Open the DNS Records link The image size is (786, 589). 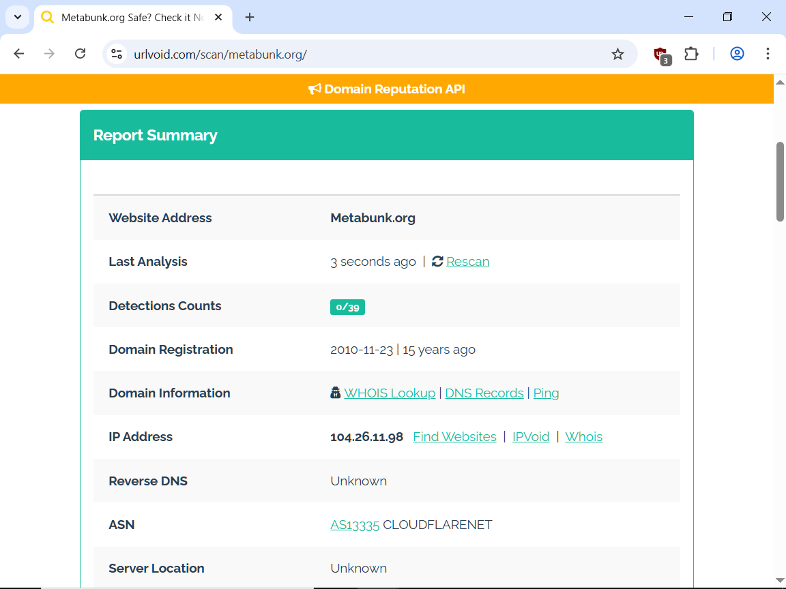coord(484,393)
